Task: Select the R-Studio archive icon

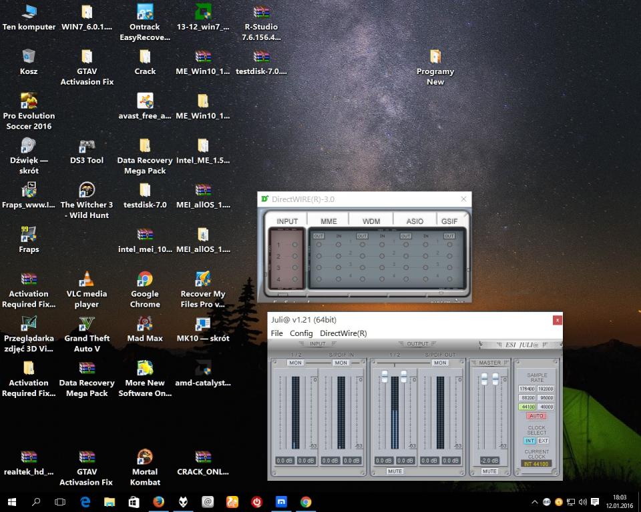Action: coord(261,23)
